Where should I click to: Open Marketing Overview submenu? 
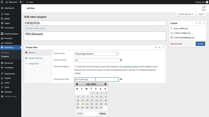click(5, 53)
